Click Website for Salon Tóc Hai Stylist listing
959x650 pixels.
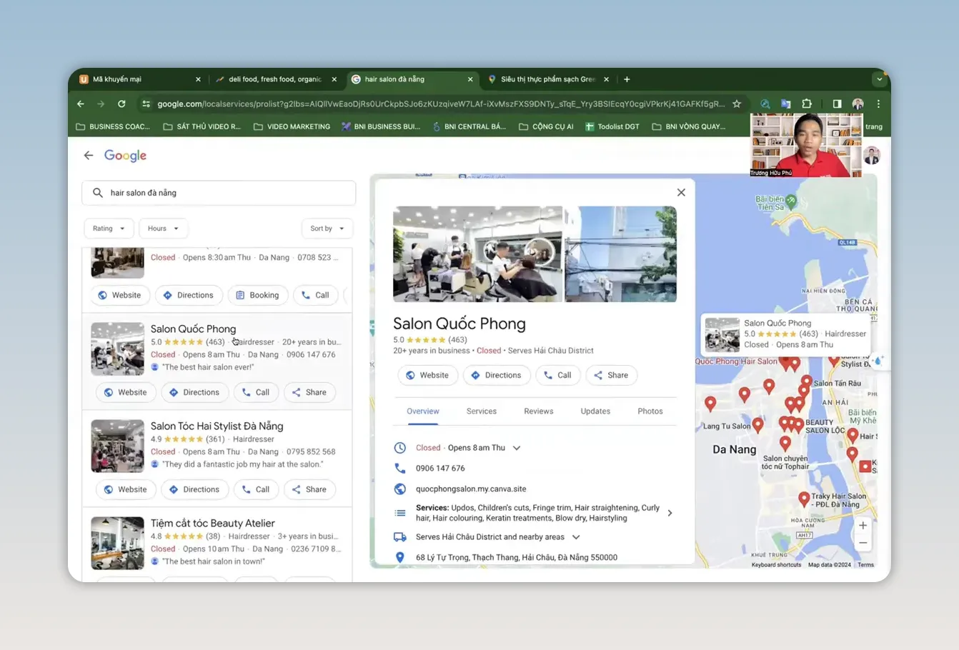[x=125, y=489]
